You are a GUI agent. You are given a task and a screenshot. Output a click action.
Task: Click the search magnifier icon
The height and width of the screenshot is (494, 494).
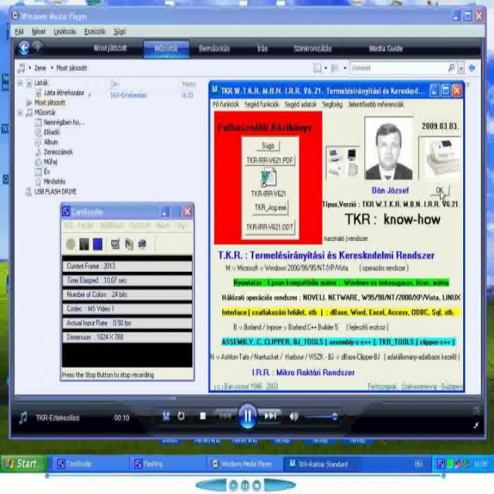tap(452, 67)
